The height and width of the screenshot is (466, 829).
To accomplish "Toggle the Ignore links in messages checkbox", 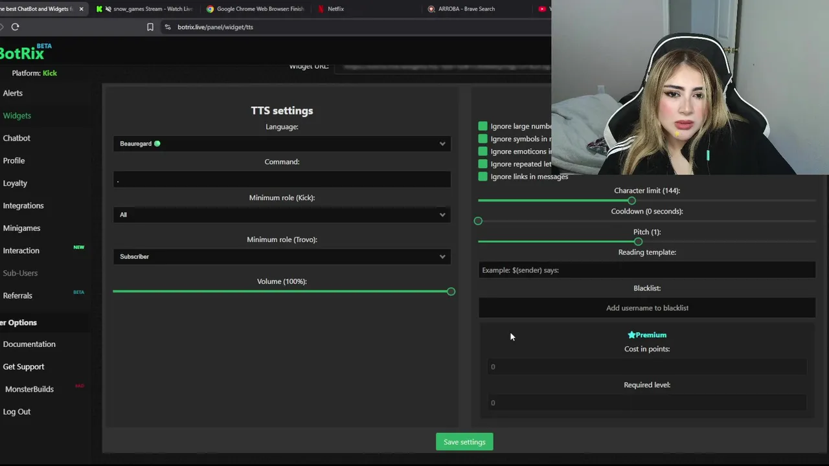I will [483, 177].
